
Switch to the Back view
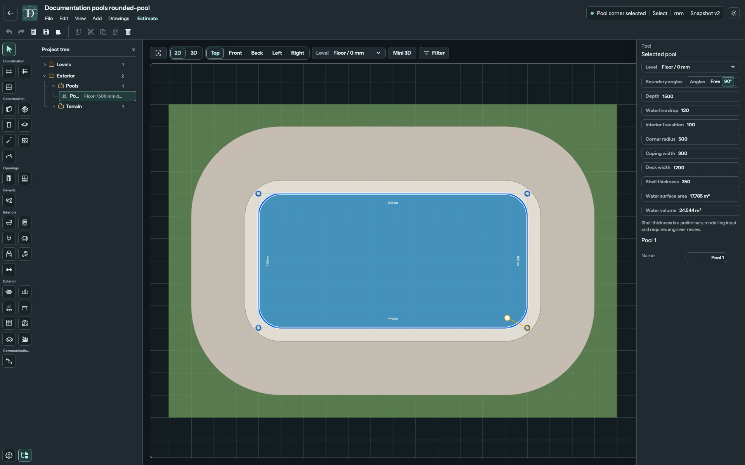pyautogui.click(x=257, y=53)
